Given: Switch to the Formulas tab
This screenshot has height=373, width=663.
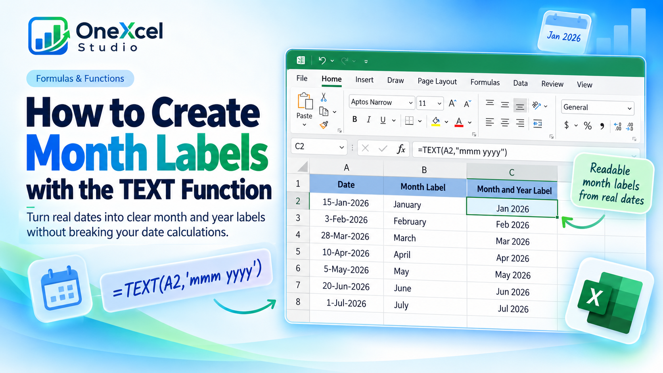Looking at the screenshot, I should [485, 82].
